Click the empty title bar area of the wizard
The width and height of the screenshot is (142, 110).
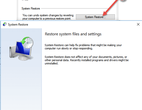81,24
